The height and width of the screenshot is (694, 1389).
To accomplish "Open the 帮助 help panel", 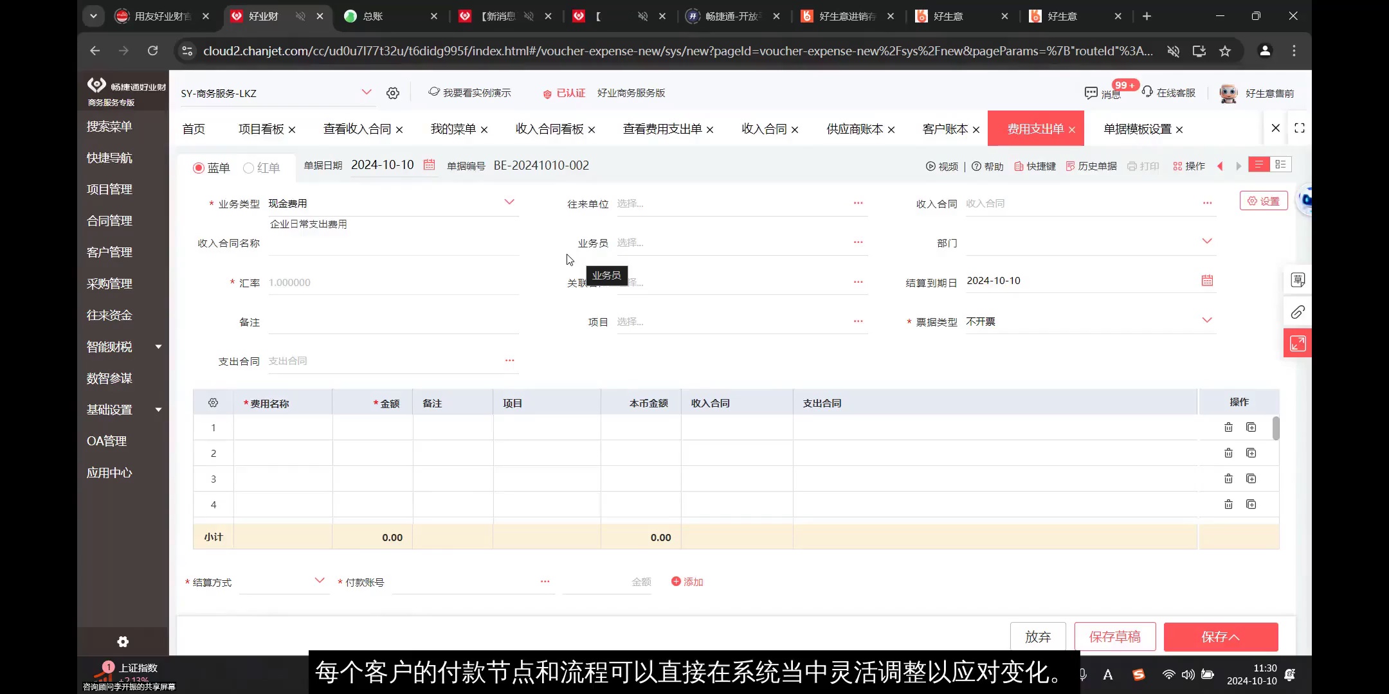I will (x=988, y=166).
